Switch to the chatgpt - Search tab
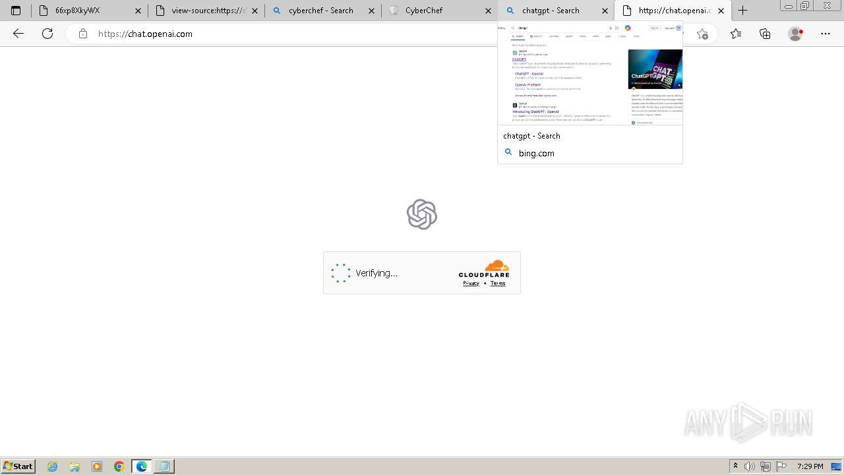Viewport: 844px width, 475px height. coord(556,11)
